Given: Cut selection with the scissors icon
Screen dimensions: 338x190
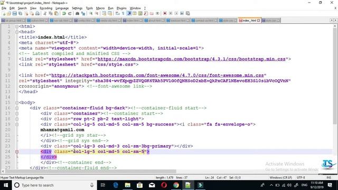Looking at the screenshot, I should [45, 13].
